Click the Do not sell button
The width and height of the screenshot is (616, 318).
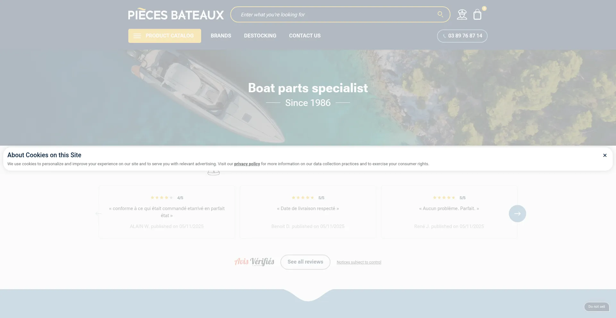pyautogui.click(x=596, y=307)
